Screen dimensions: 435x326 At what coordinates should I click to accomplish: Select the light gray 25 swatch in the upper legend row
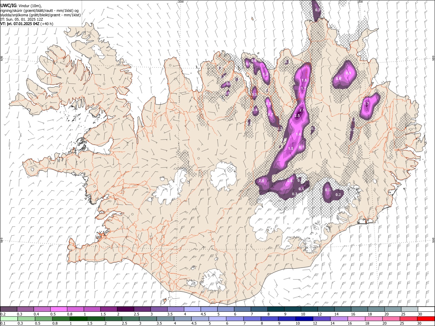tap(409, 309)
